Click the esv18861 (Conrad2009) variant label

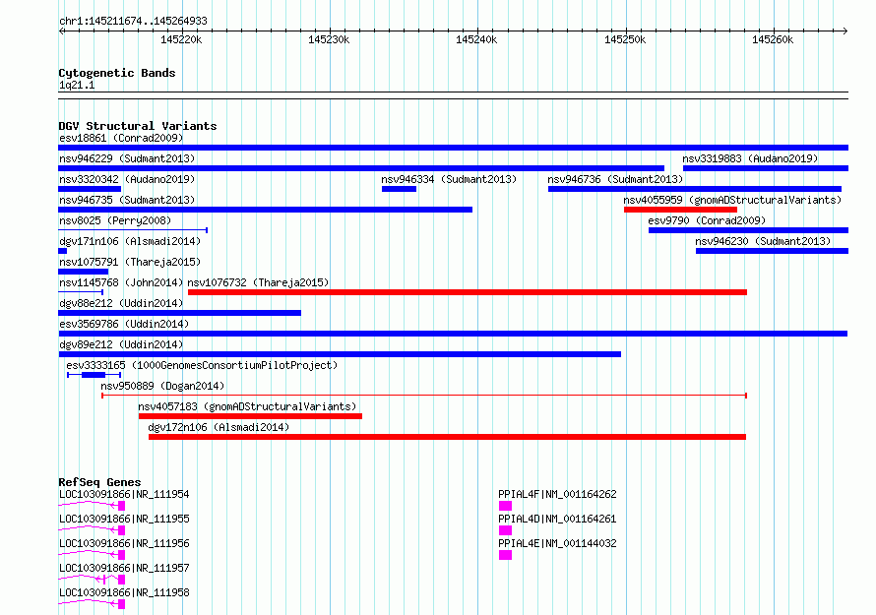click(x=121, y=138)
